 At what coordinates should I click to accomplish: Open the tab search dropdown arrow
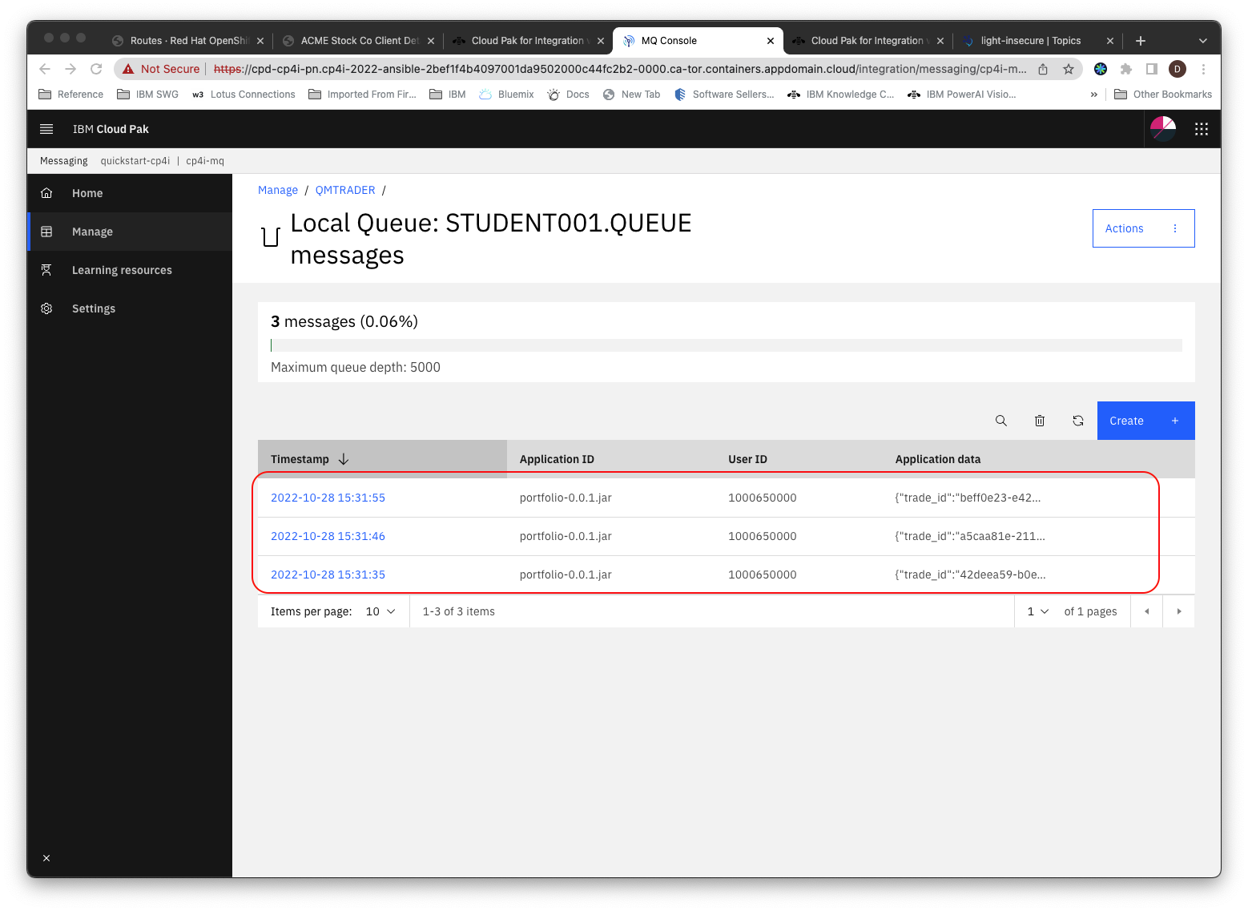tap(1202, 41)
